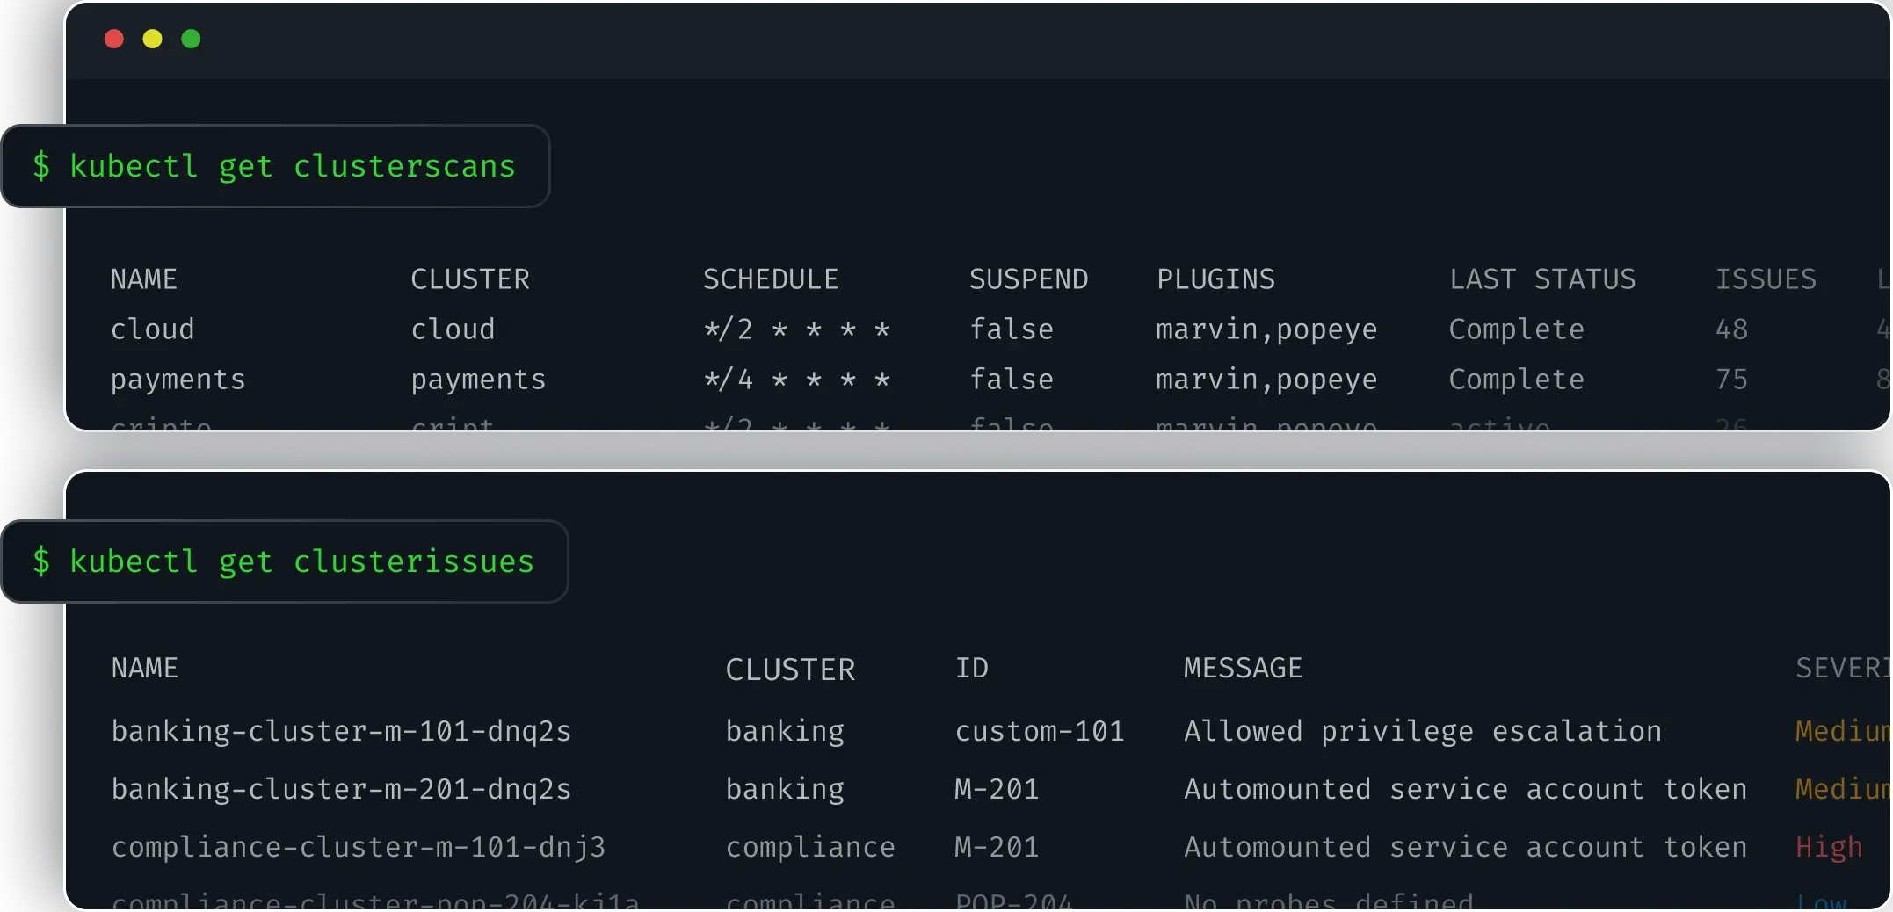Click the custom-101 issue ID
This screenshot has height=912, width=1893.
[x=1039, y=731]
